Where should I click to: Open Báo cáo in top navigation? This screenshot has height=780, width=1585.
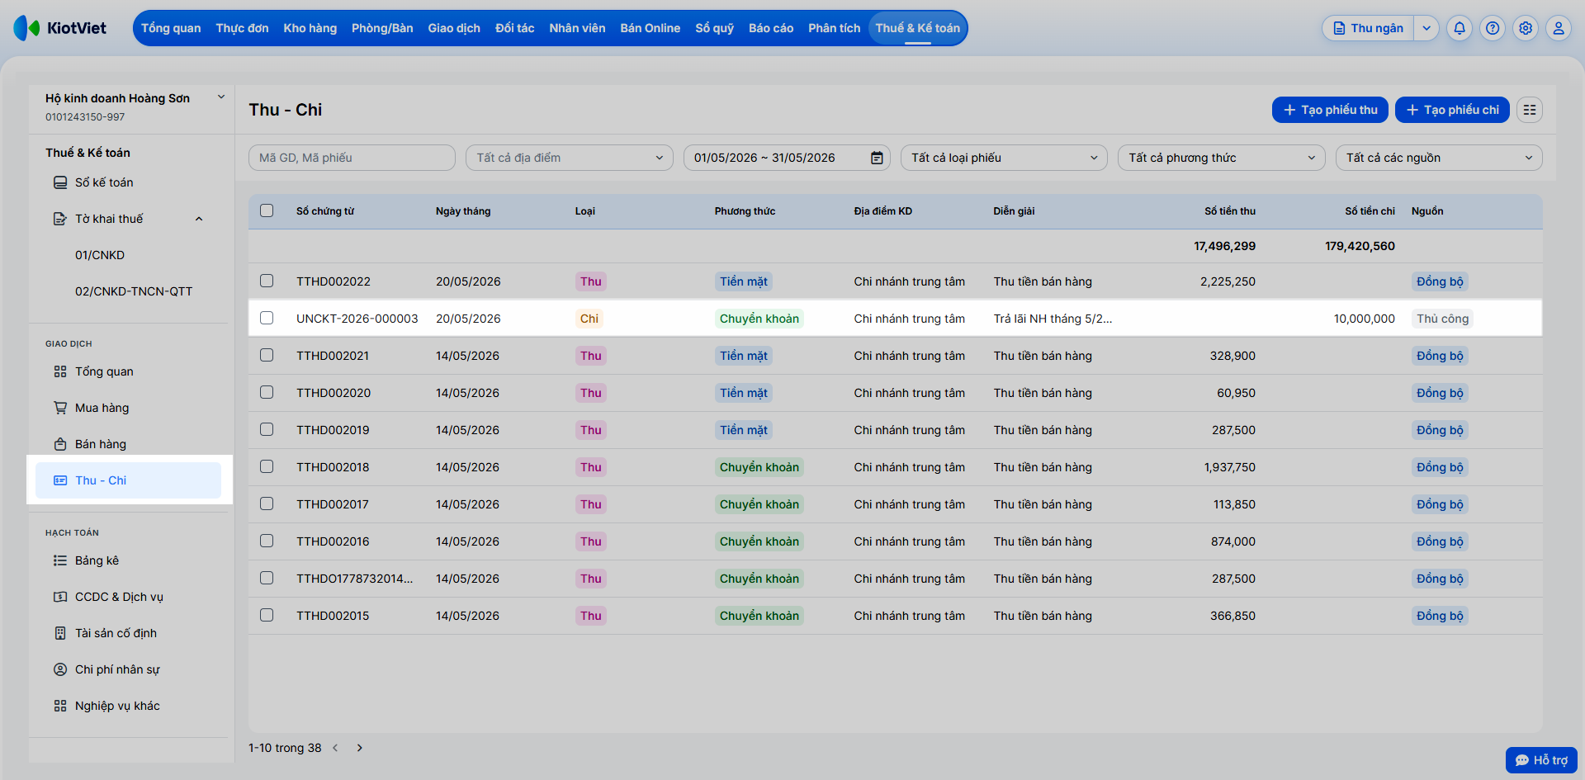[771, 28]
